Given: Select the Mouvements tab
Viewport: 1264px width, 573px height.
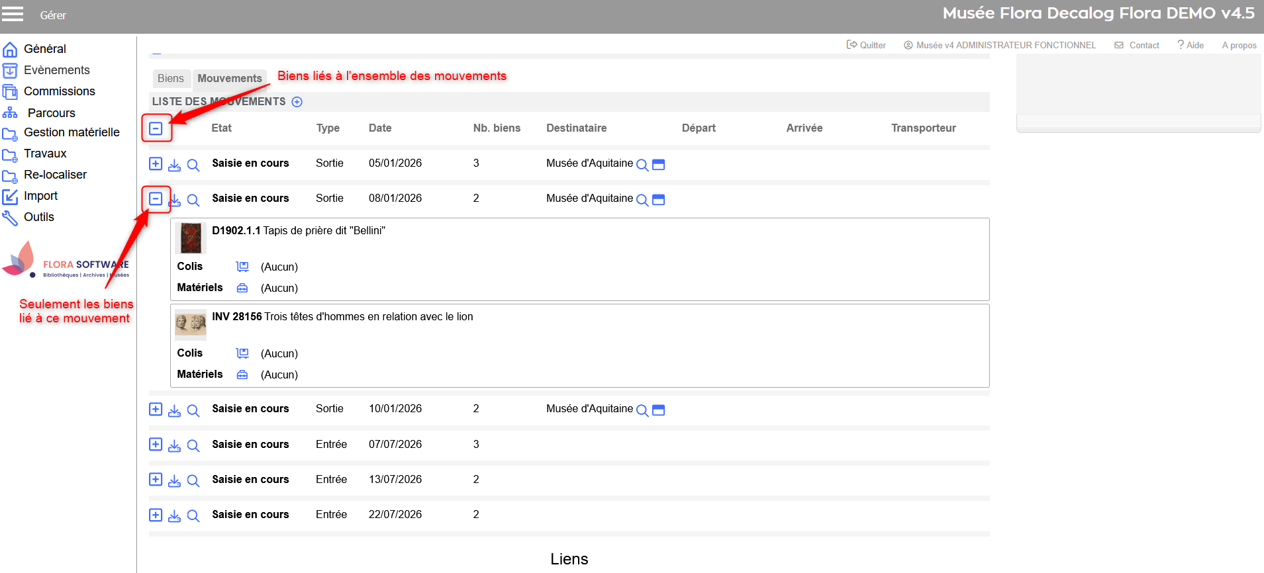Looking at the screenshot, I should point(230,79).
